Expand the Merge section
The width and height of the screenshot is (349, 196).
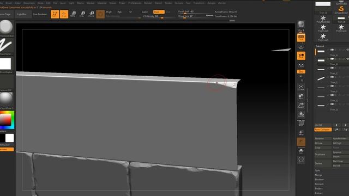318,175
